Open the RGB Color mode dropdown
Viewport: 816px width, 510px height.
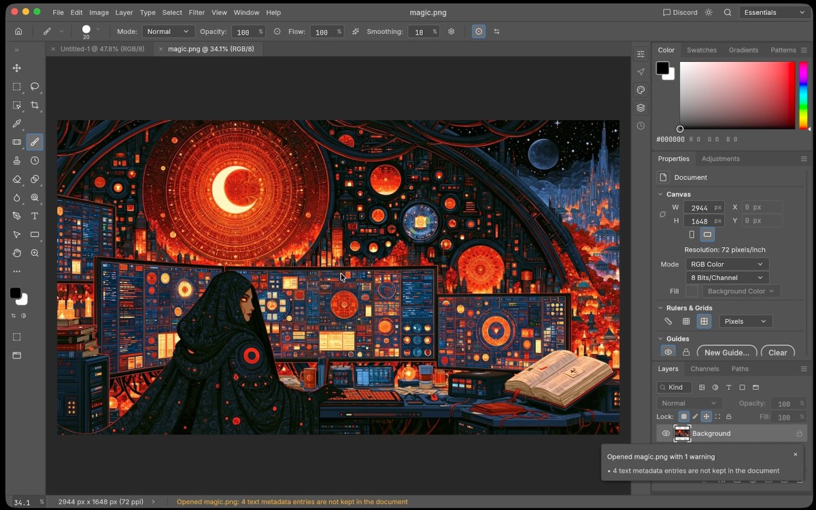pyautogui.click(x=727, y=264)
